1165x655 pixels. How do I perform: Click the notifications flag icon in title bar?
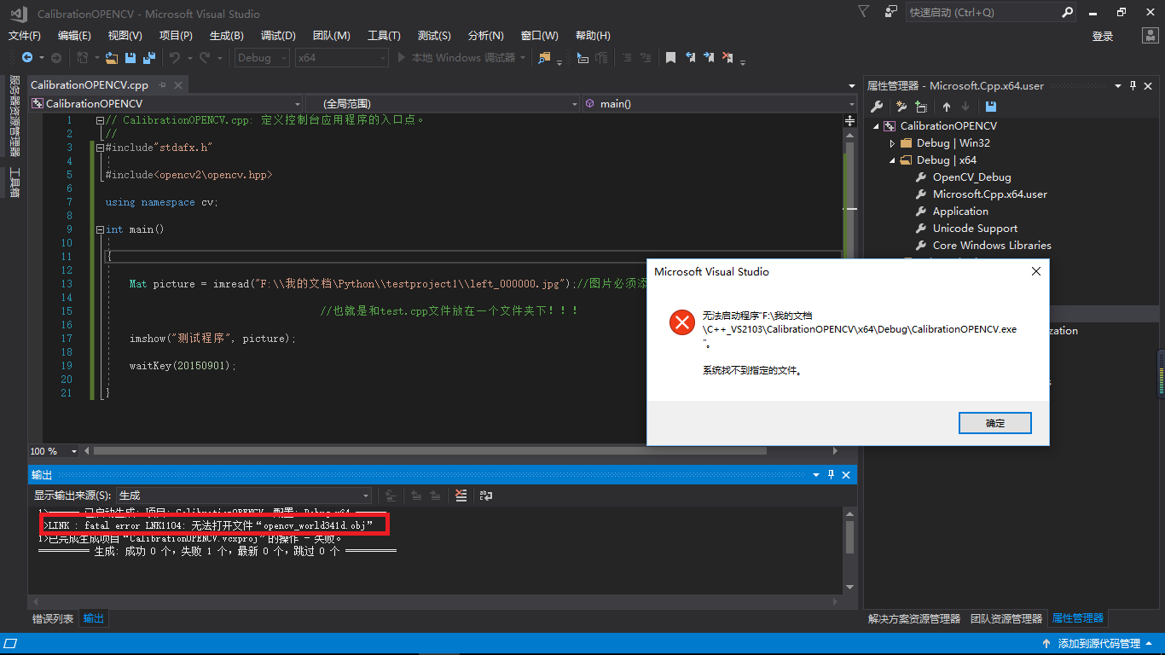(x=864, y=12)
